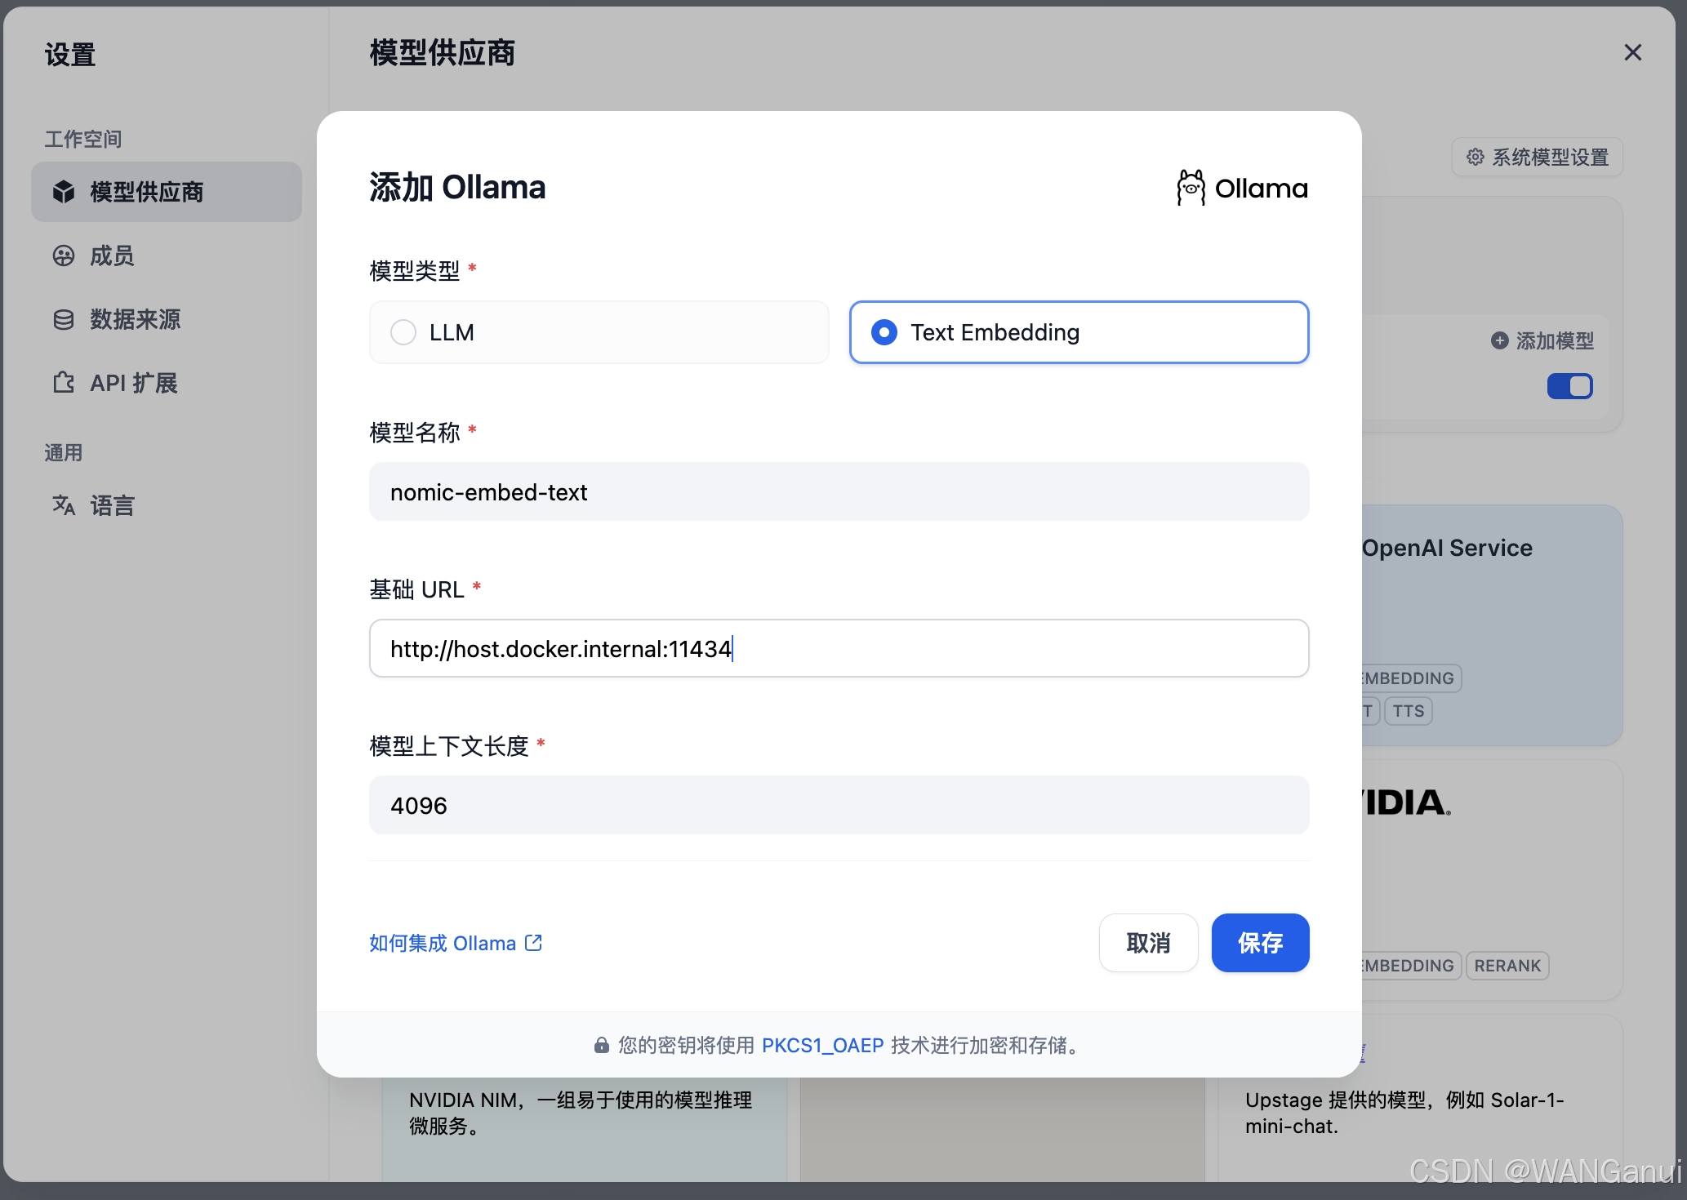Select the LLM model type radio
This screenshot has height=1200, width=1687.
pyautogui.click(x=403, y=332)
